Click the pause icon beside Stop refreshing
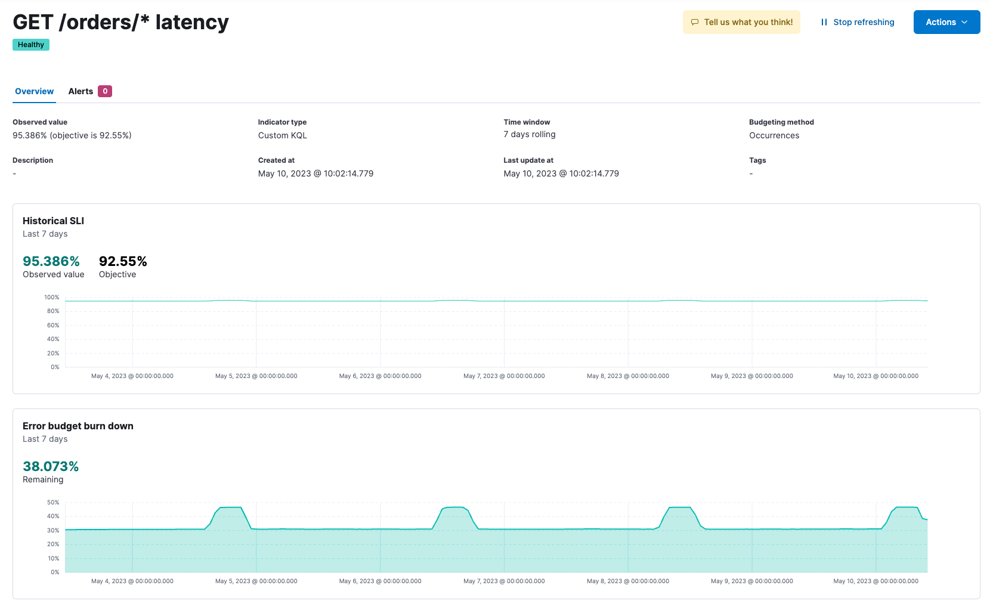The image size is (990, 610). (x=824, y=21)
